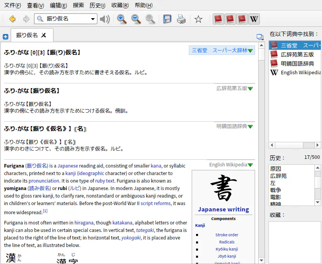Open the 历史 menu
The height and width of the screenshot is (264, 322).
(x=97, y=6)
